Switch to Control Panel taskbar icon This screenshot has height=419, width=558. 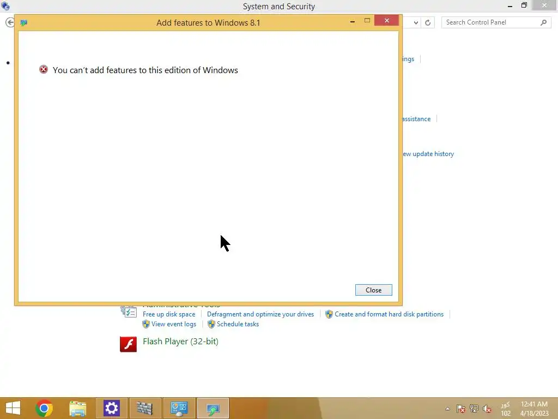coord(179,408)
